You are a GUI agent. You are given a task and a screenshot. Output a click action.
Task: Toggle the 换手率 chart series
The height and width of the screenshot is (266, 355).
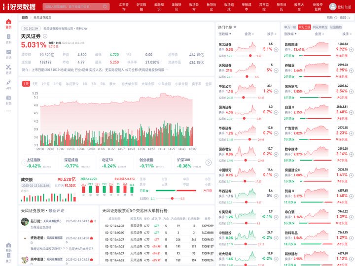pos(196,84)
